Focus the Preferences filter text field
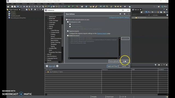The image size is (175, 98). coord(54,14)
